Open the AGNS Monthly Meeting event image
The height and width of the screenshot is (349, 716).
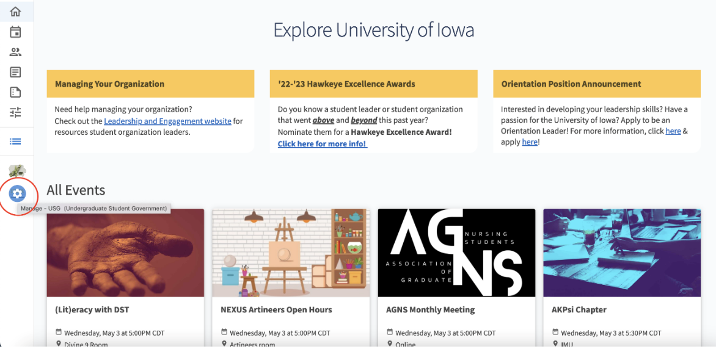coord(456,253)
